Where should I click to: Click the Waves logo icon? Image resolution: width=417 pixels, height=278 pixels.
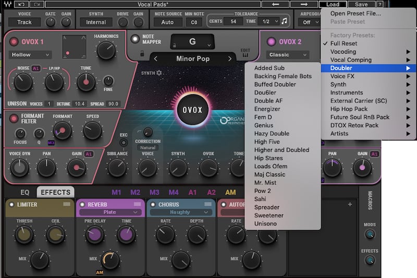[x=7, y=4]
